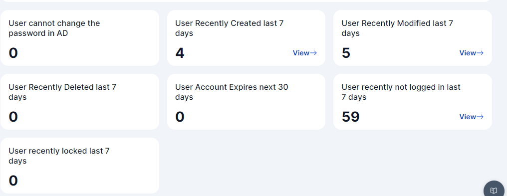507x196 pixels.
Task: Click the count 59 for not logged in users
Action: (x=350, y=117)
